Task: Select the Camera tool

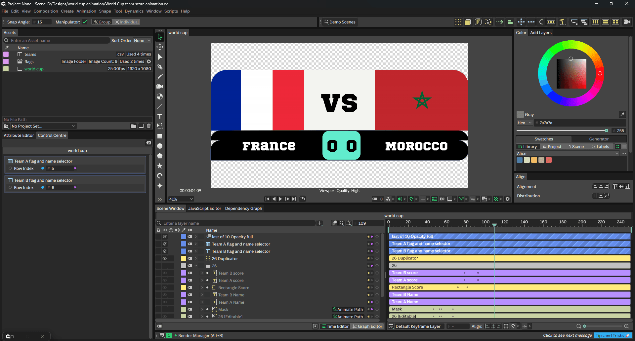Action: tap(160, 87)
